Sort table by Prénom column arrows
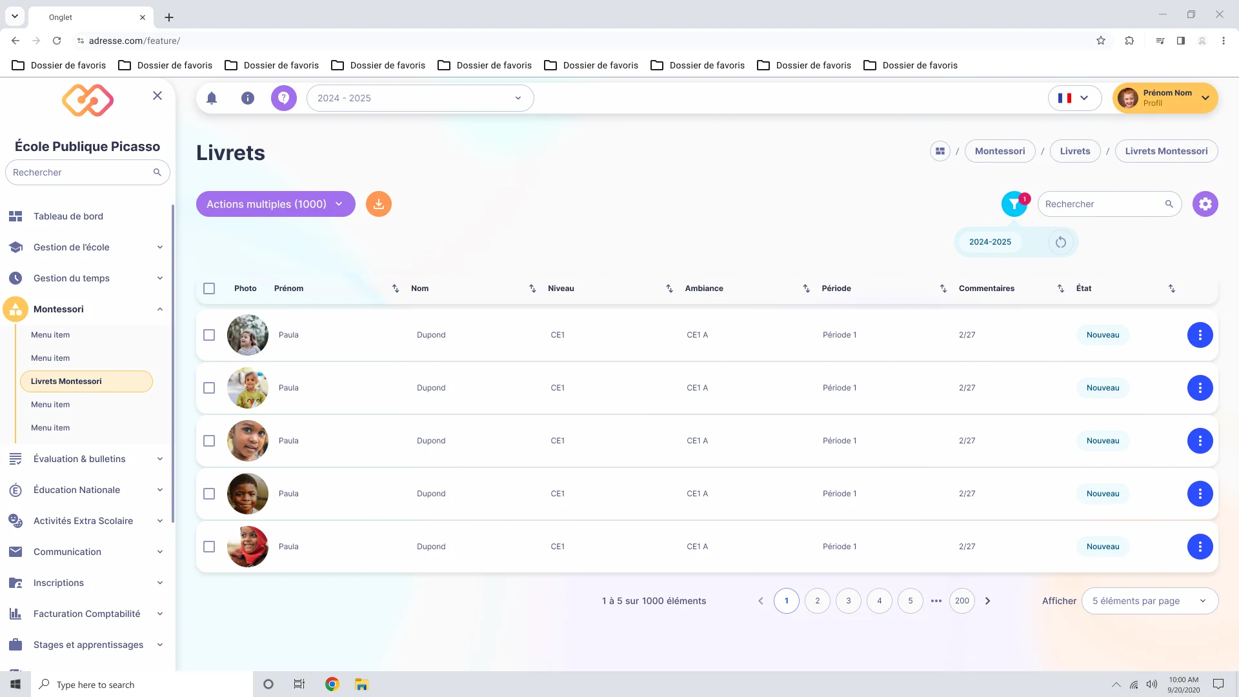Viewport: 1239px width, 697px height. [396, 288]
